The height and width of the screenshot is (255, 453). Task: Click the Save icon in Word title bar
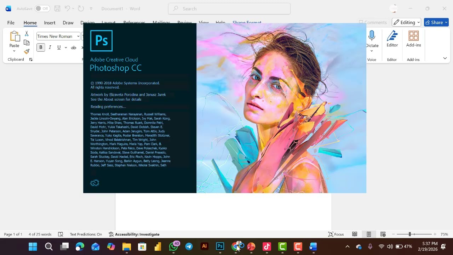tap(57, 8)
